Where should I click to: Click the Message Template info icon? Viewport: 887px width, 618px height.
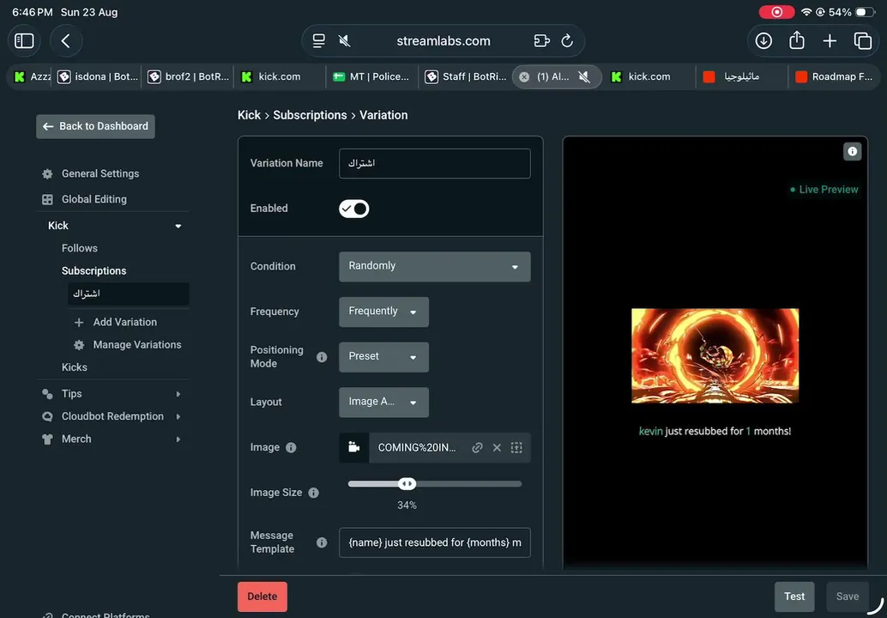322,542
